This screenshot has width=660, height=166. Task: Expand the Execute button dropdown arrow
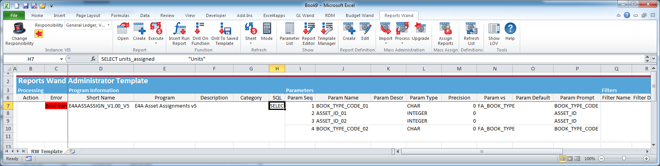(x=156, y=43)
